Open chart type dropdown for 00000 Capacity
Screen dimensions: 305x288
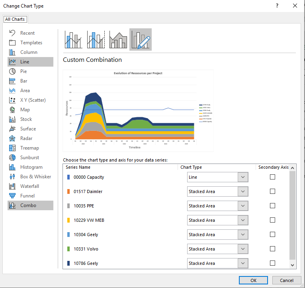pos(243,177)
